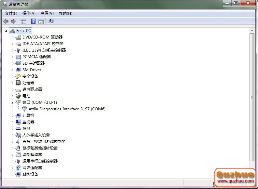This screenshot has height=189, width=258.
Task: Expand the IEEE 1394 总线主控制器 node
Action: click(12, 50)
